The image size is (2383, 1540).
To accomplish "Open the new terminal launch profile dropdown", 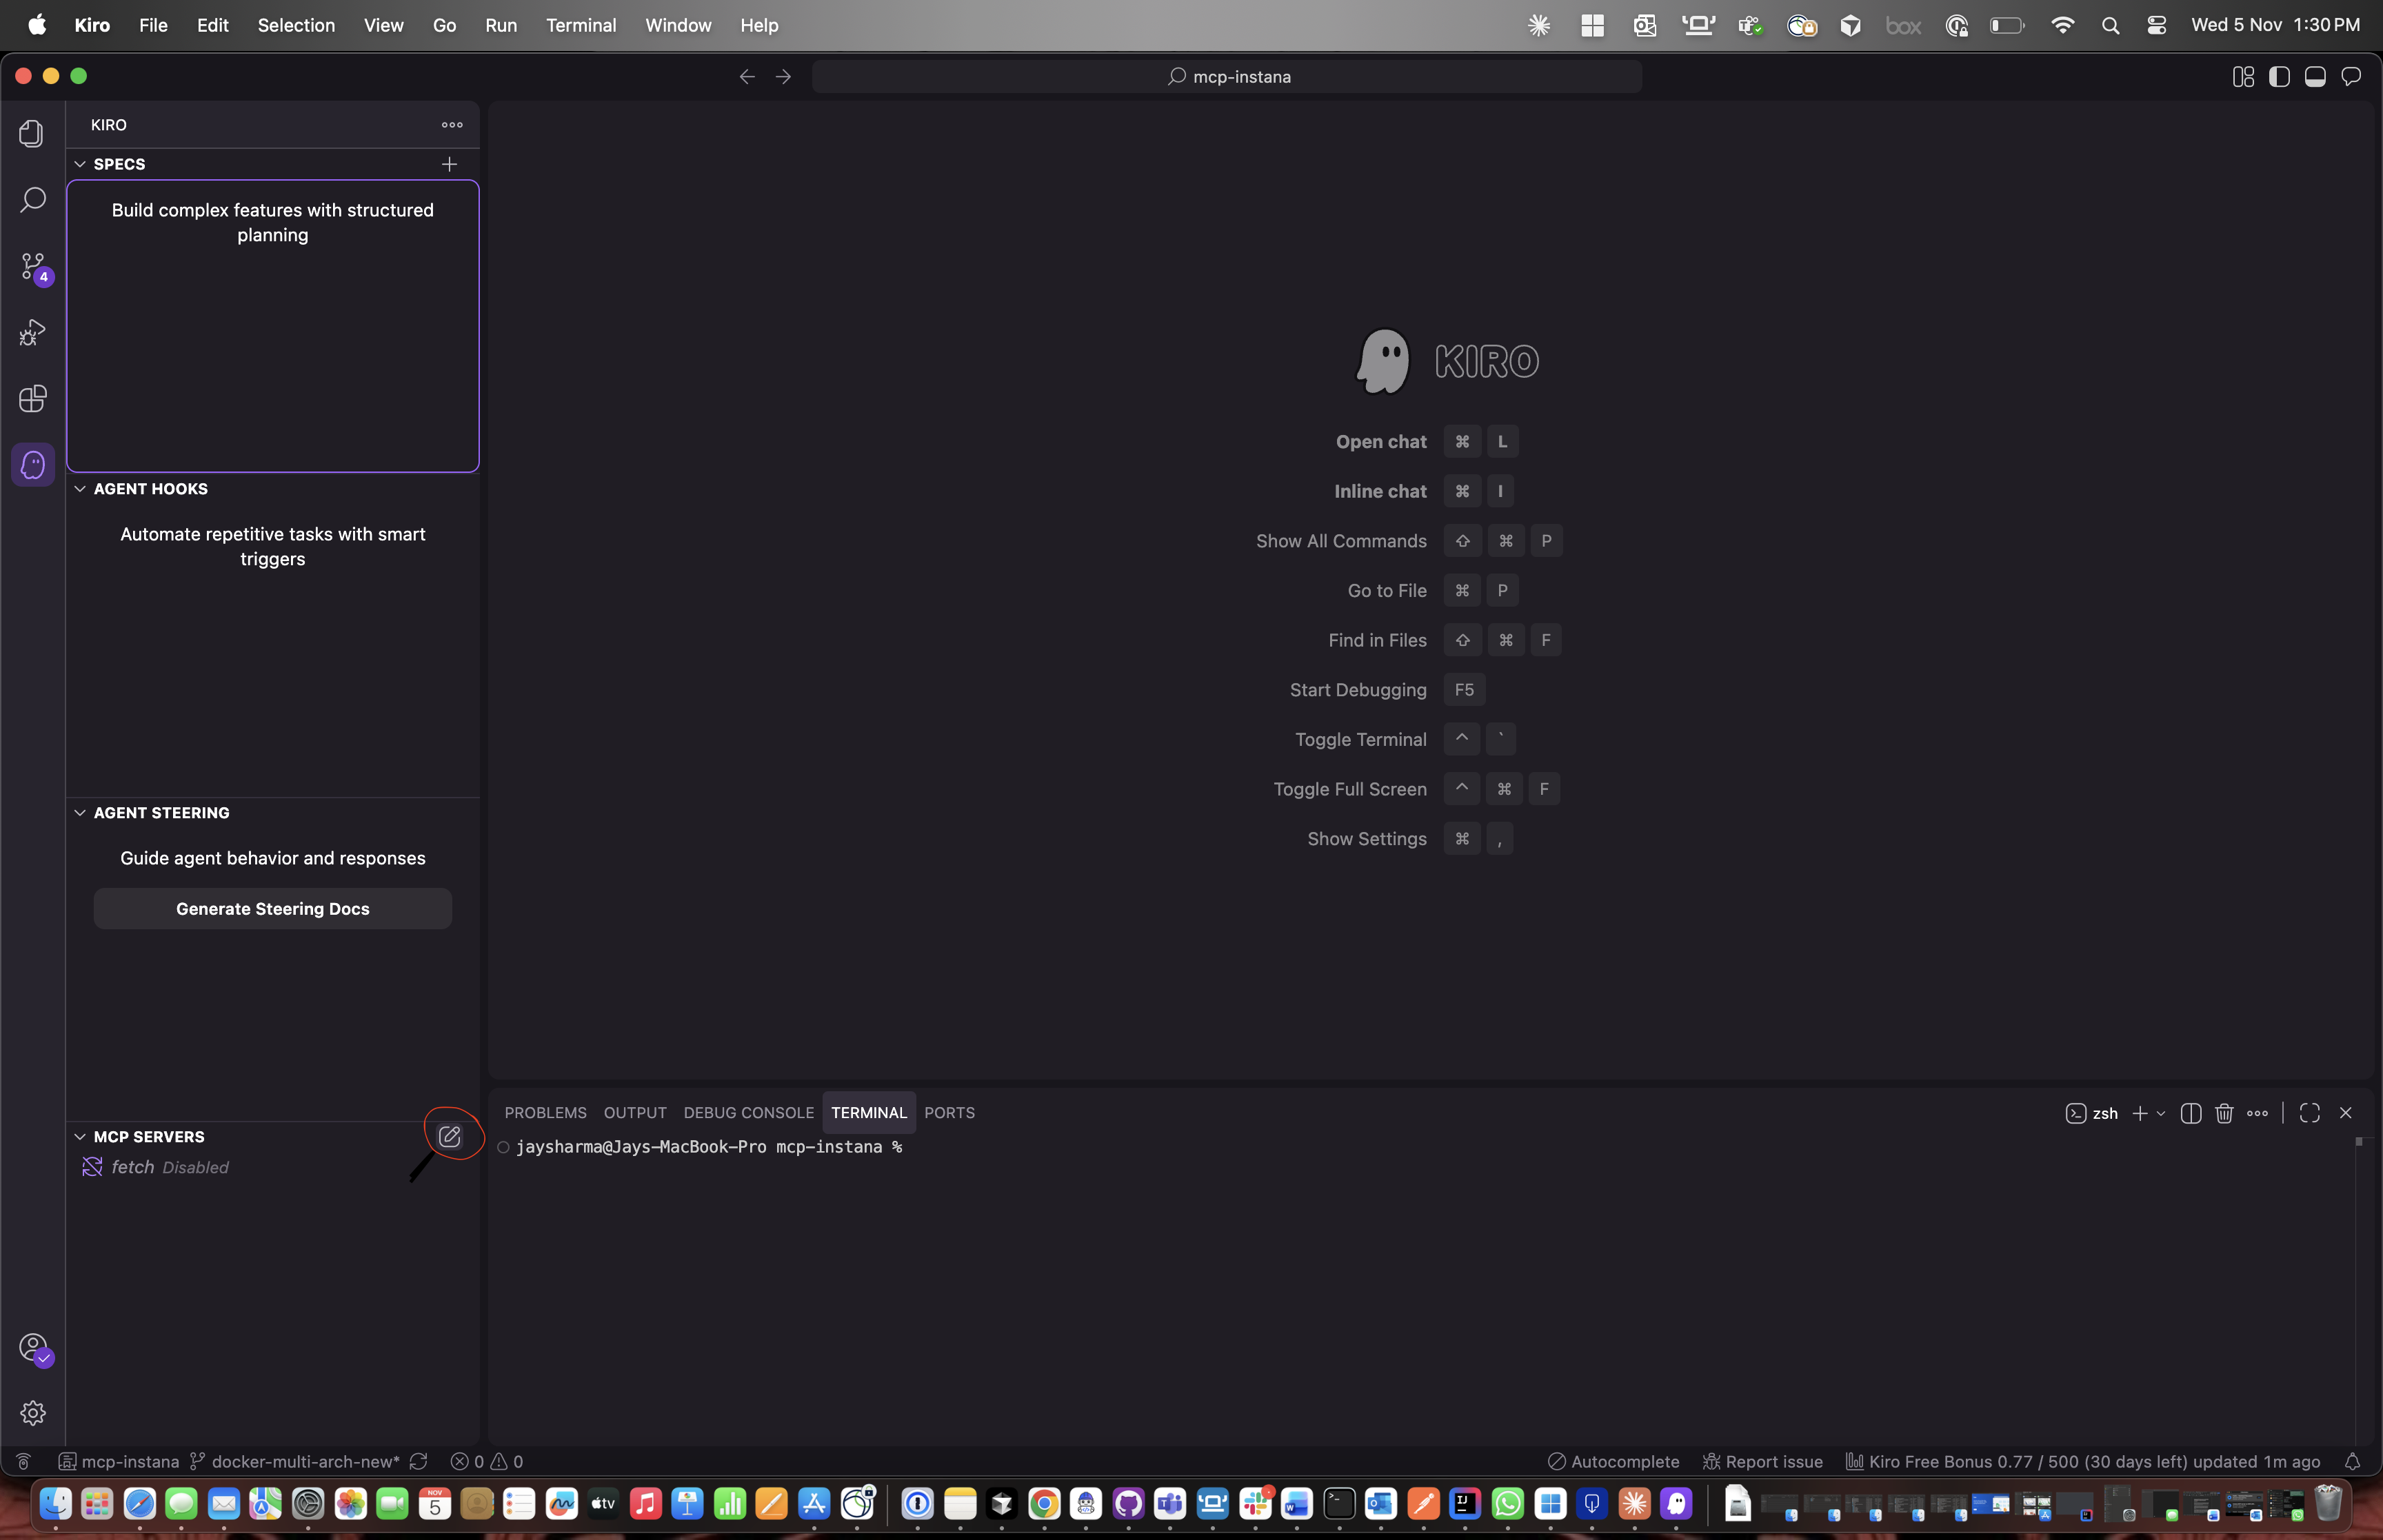I will click(2162, 1113).
